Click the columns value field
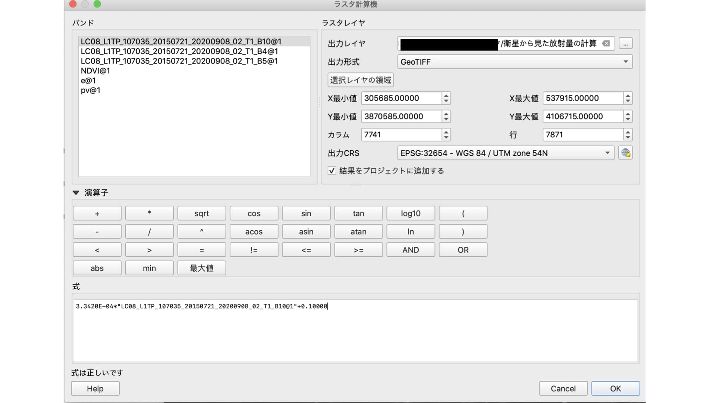The height and width of the screenshot is (403, 716). pos(401,135)
